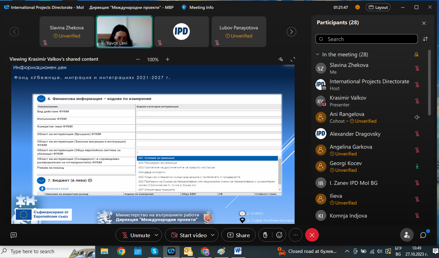
Task: Open Outlook from the taskbar
Action: coord(188,251)
